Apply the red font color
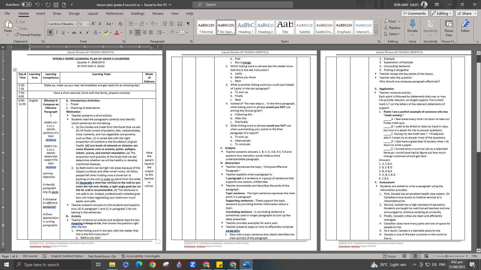The width and height of the screenshot is (481, 270). click(117, 32)
